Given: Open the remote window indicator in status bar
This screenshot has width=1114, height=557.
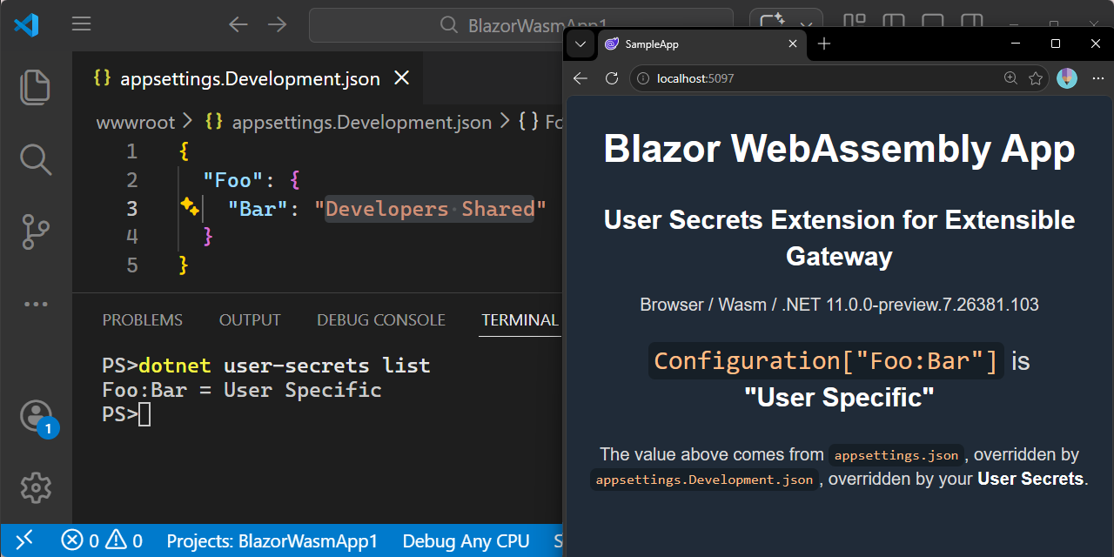Looking at the screenshot, I should tap(24, 540).
